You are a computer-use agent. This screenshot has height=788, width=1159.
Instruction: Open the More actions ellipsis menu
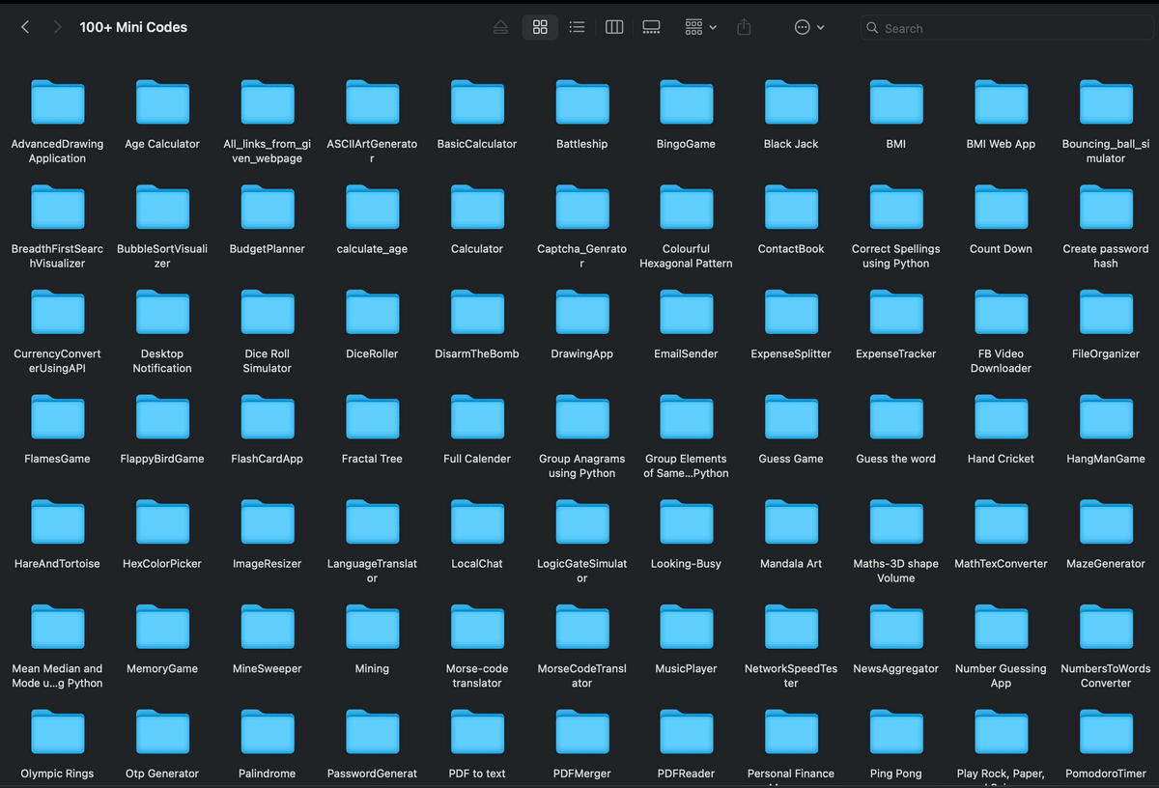click(x=808, y=27)
